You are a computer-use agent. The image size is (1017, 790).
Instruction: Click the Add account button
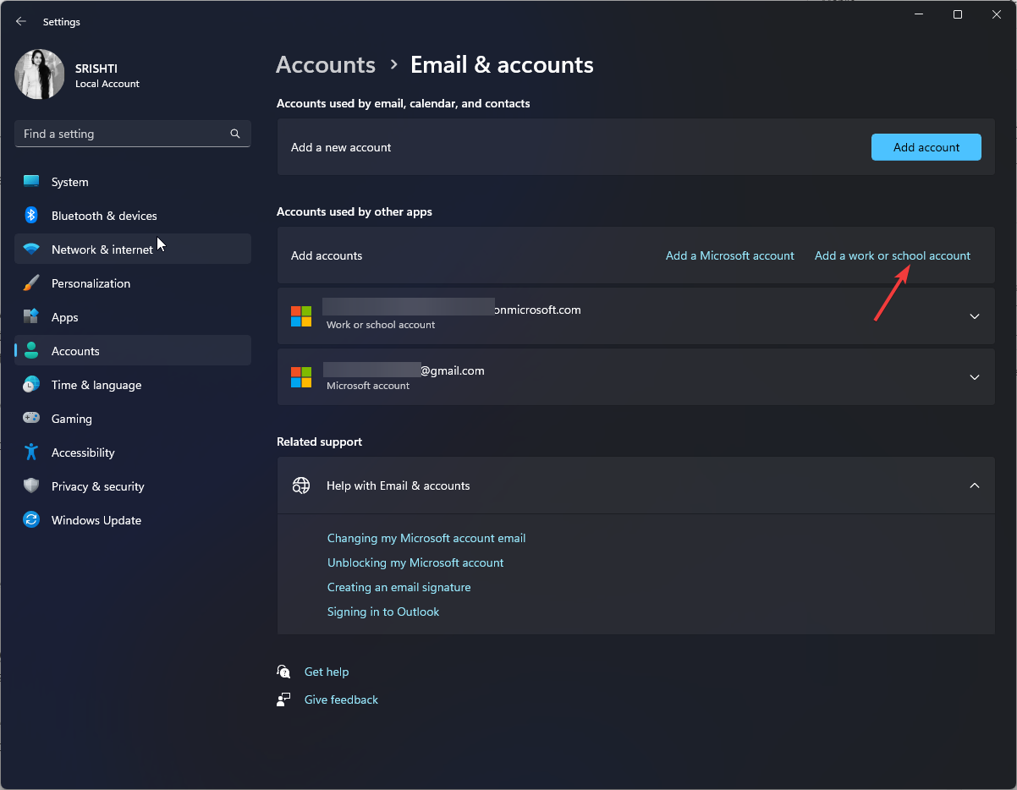[x=926, y=146]
